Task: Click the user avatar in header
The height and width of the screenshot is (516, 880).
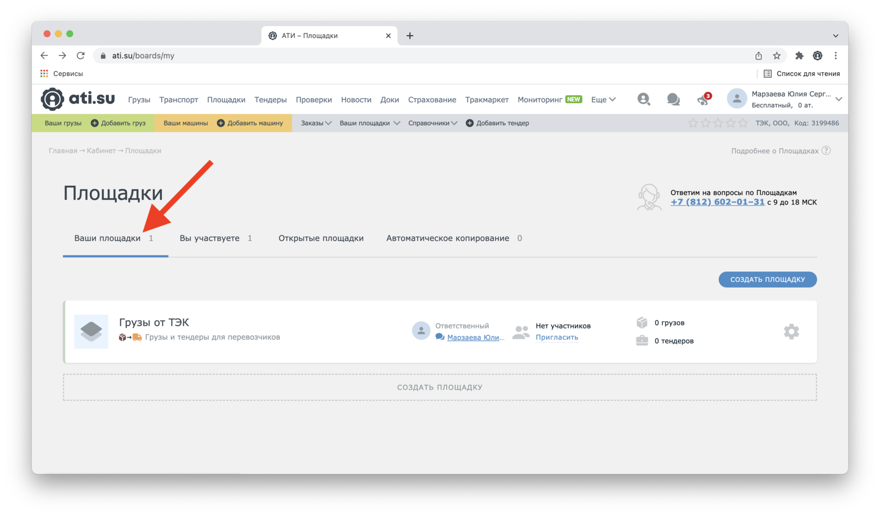Action: (x=736, y=99)
